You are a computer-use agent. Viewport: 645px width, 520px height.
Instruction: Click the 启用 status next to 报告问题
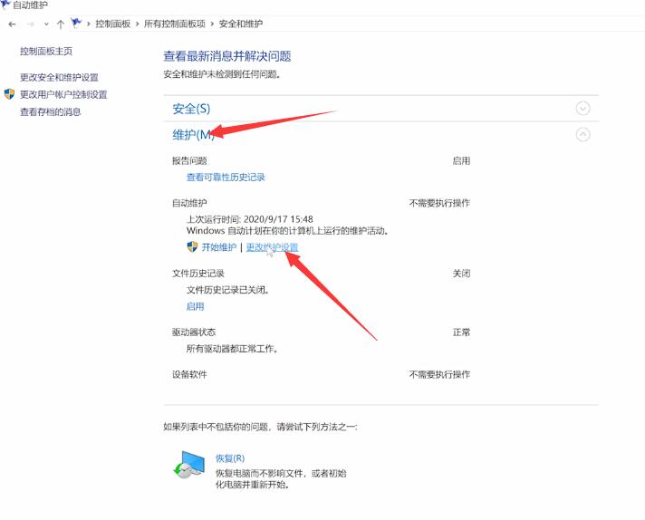click(461, 161)
